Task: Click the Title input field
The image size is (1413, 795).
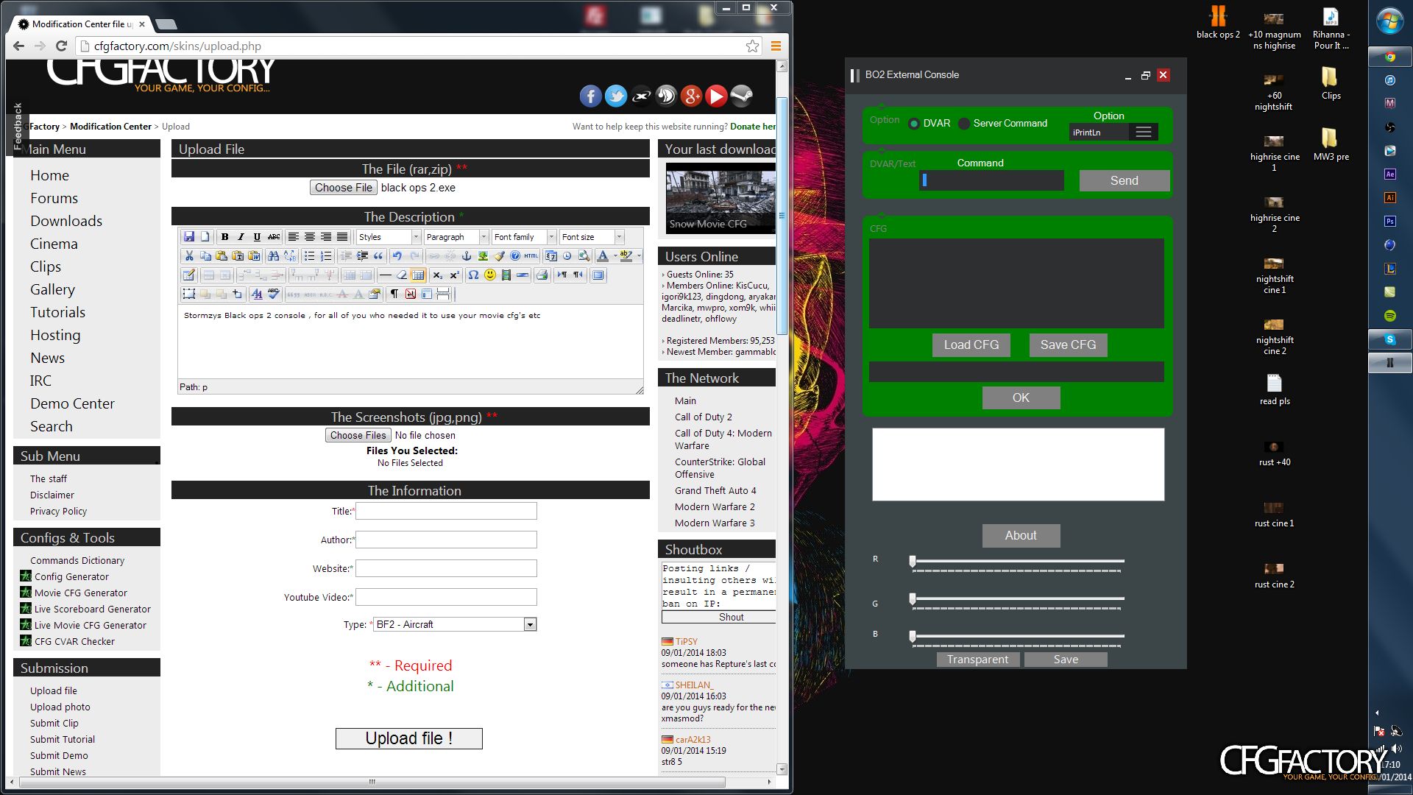Action: pos(446,511)
